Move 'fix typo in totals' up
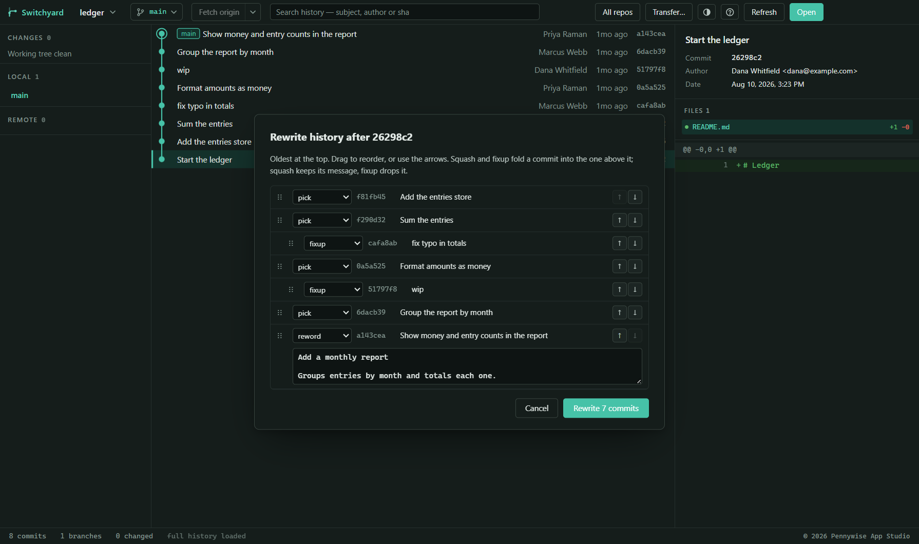Screen dimensions: 919x544 tap(619, 243)
